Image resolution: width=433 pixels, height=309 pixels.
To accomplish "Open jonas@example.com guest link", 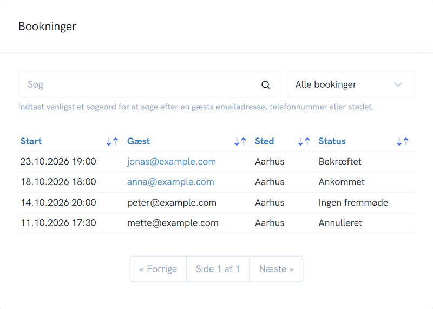I will [x=172, y=161].
